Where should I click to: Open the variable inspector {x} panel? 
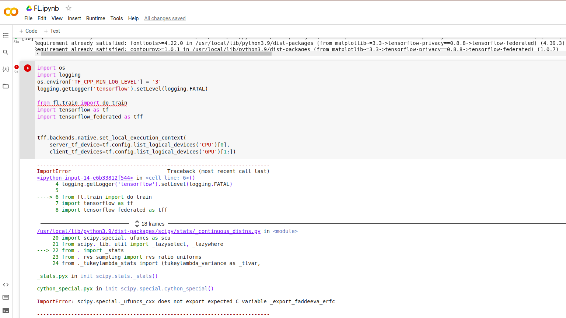tap(6, 68)
